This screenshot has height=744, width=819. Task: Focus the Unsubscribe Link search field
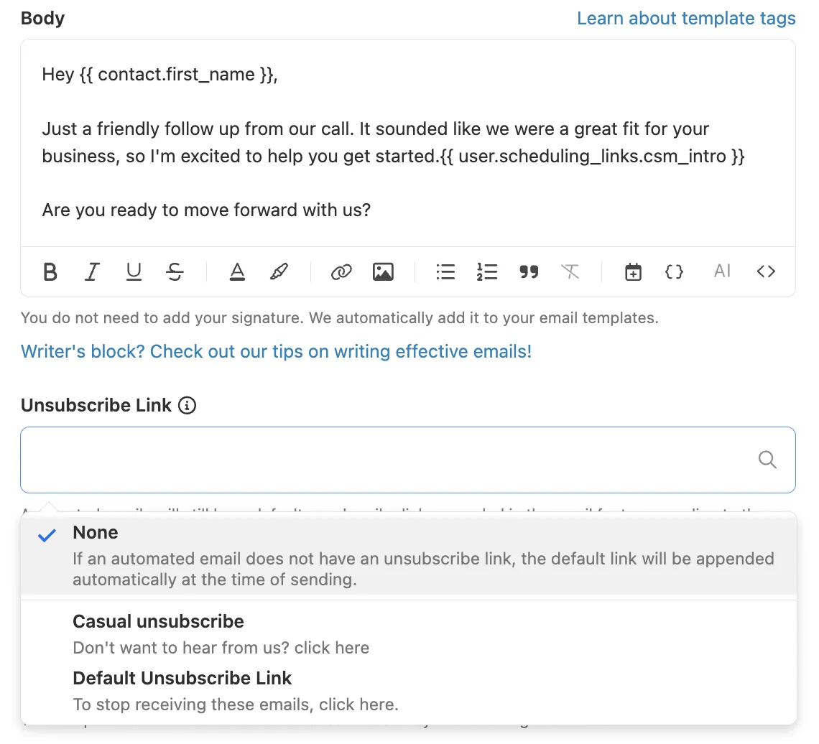pos(408,460)
